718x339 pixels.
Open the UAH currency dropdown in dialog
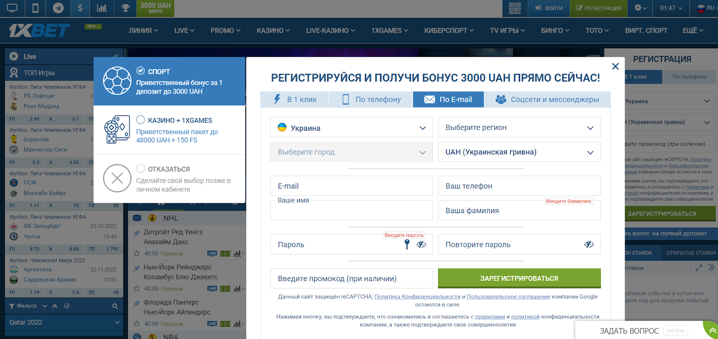(519, 152)
